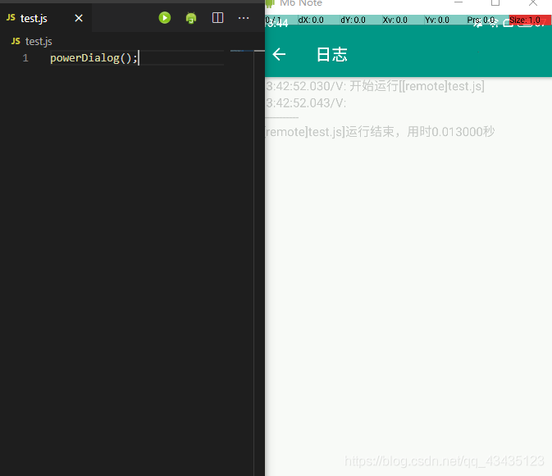This screenshot has height=476, width=552.
Task: Select the log line 3:42:52.043/V:
Action: click(306, 103)
